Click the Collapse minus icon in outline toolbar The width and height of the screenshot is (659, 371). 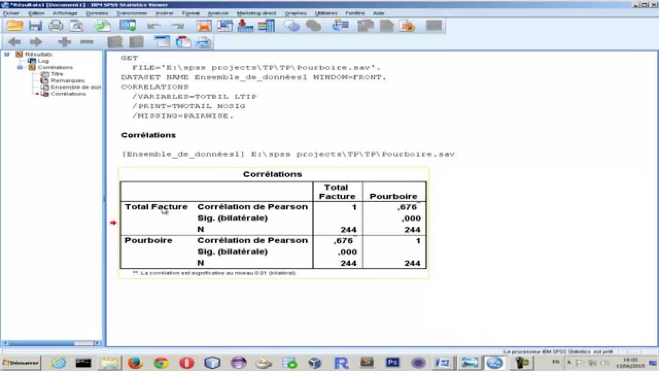(86, 42)
